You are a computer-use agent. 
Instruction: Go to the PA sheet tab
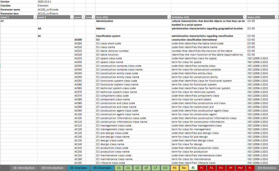click(x=211, y=168)
